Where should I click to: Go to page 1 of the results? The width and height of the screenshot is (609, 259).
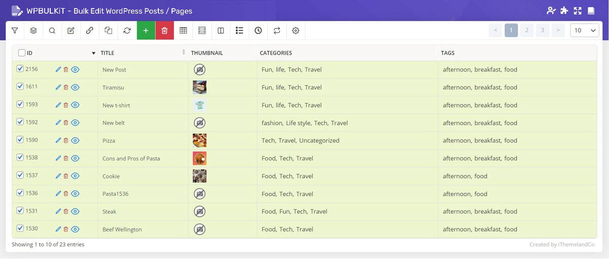pyautogui.click(x=511, y=30)
